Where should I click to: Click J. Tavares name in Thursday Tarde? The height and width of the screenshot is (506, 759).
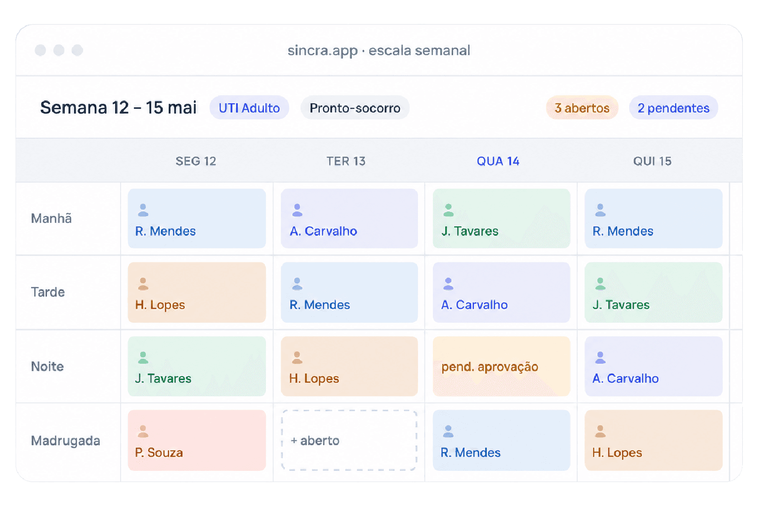(x=621, y=305)
